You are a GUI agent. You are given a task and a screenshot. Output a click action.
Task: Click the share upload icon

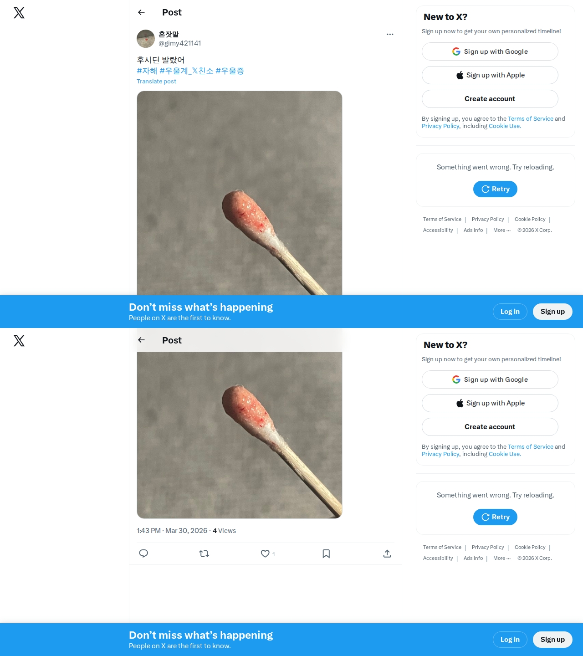coord(387,553)
